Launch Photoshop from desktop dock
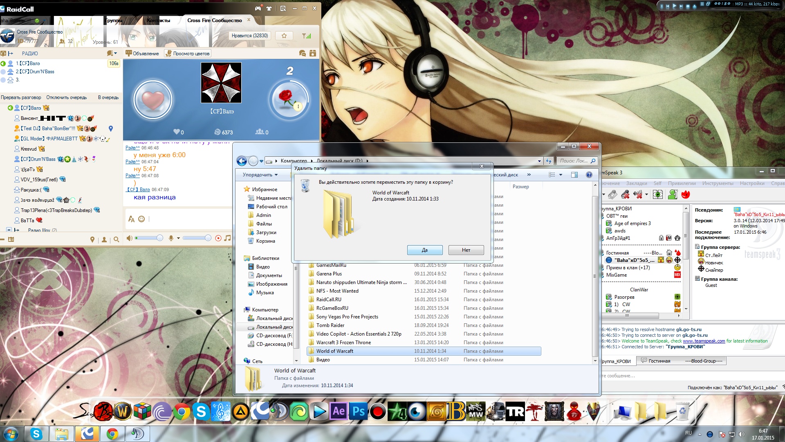Viewport: 785px width, 442px height. click(x=359, y=411)
